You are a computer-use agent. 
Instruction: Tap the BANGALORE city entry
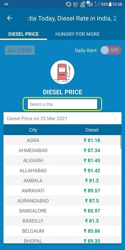[x=33, y=211]
